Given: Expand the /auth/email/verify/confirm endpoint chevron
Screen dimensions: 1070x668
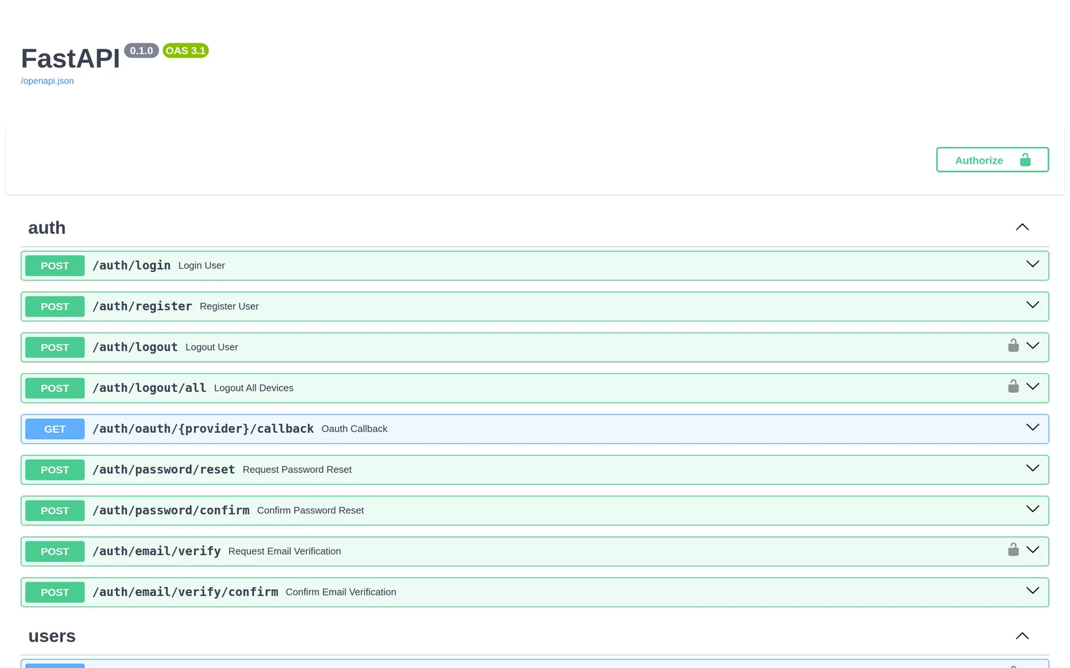Looking at the screenshot, I should coord(1033,590).
